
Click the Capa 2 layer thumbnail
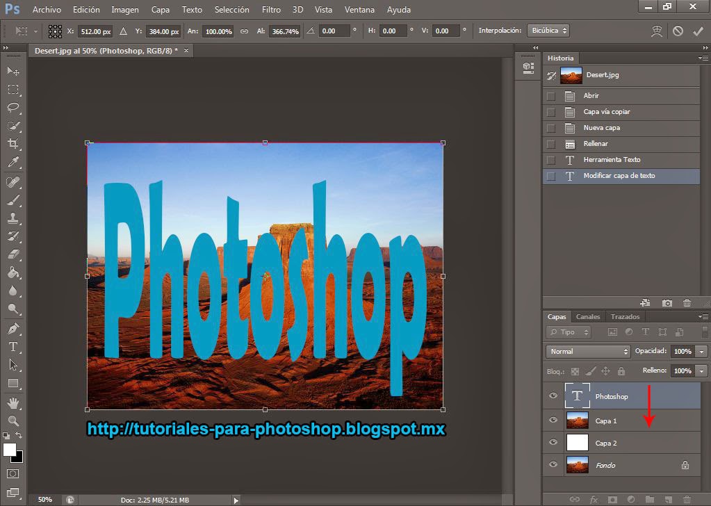(x=578, y=443)
